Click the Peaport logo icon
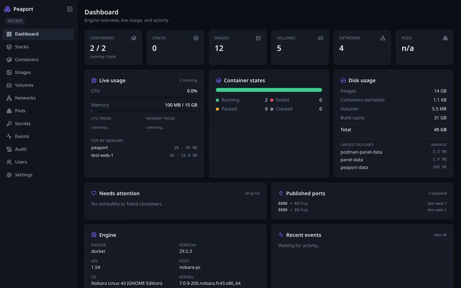 coord(7,9)
